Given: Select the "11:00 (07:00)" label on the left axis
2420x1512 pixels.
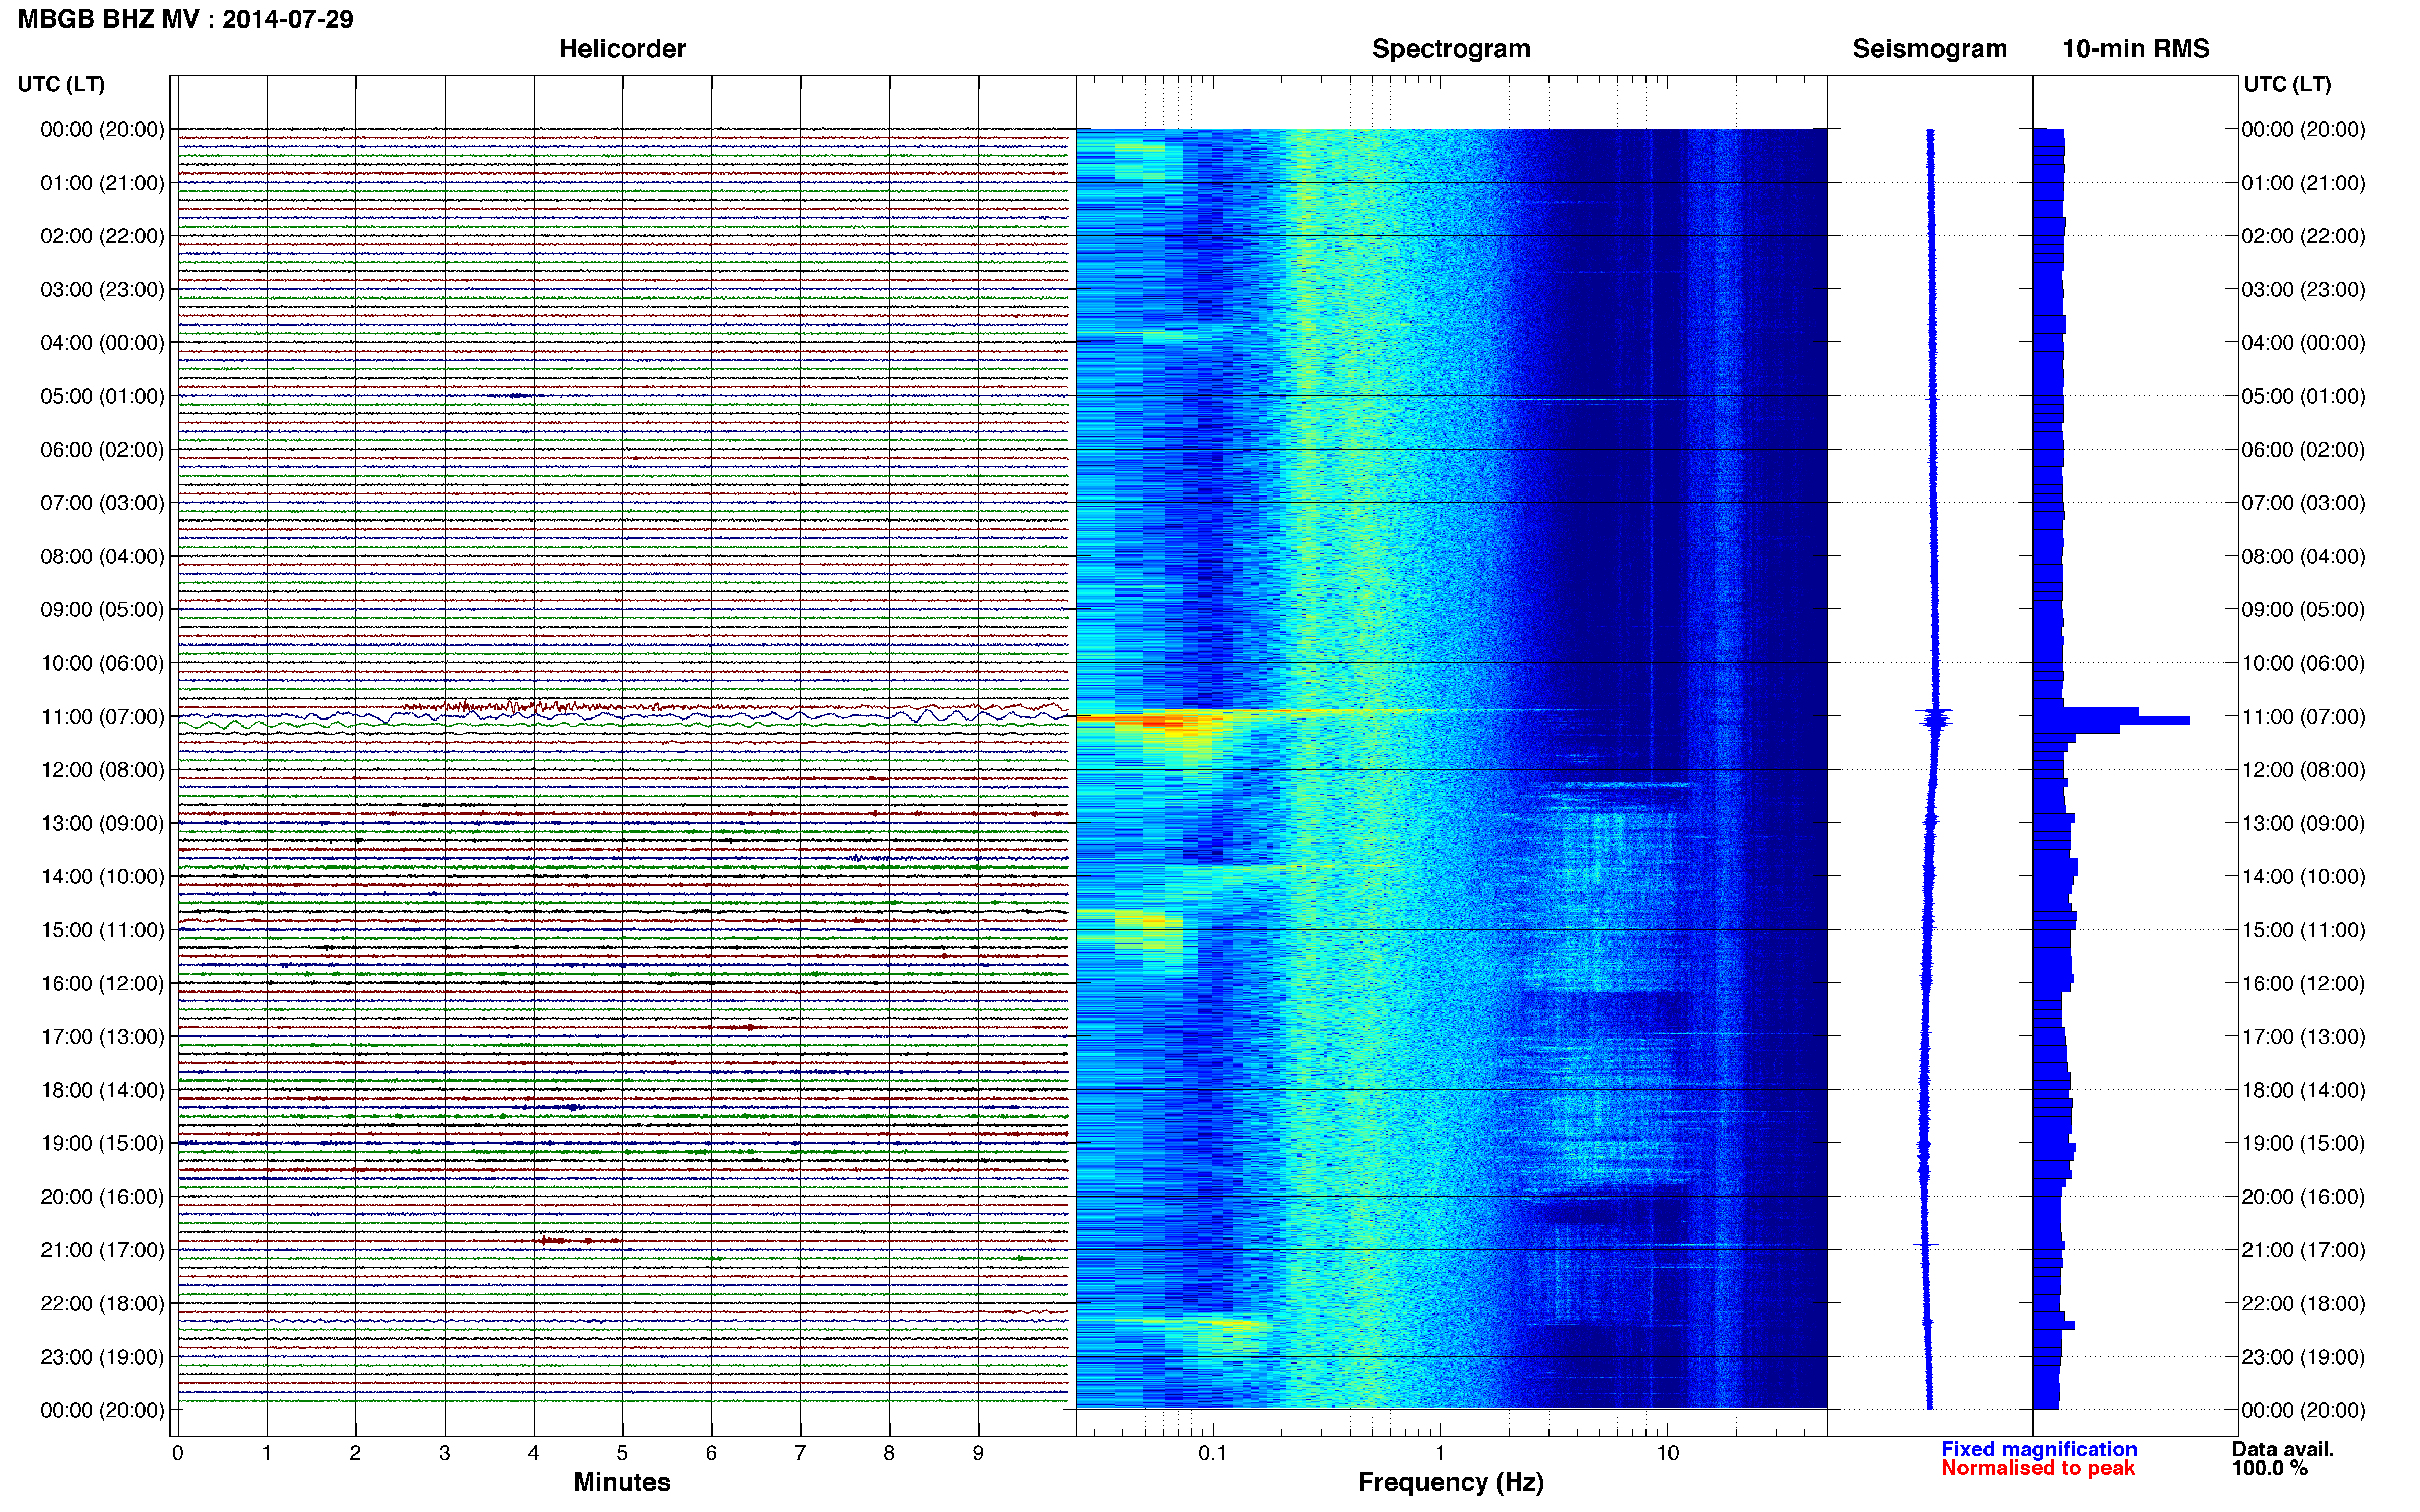Looking at the screenshot, I should coord(102,717).
